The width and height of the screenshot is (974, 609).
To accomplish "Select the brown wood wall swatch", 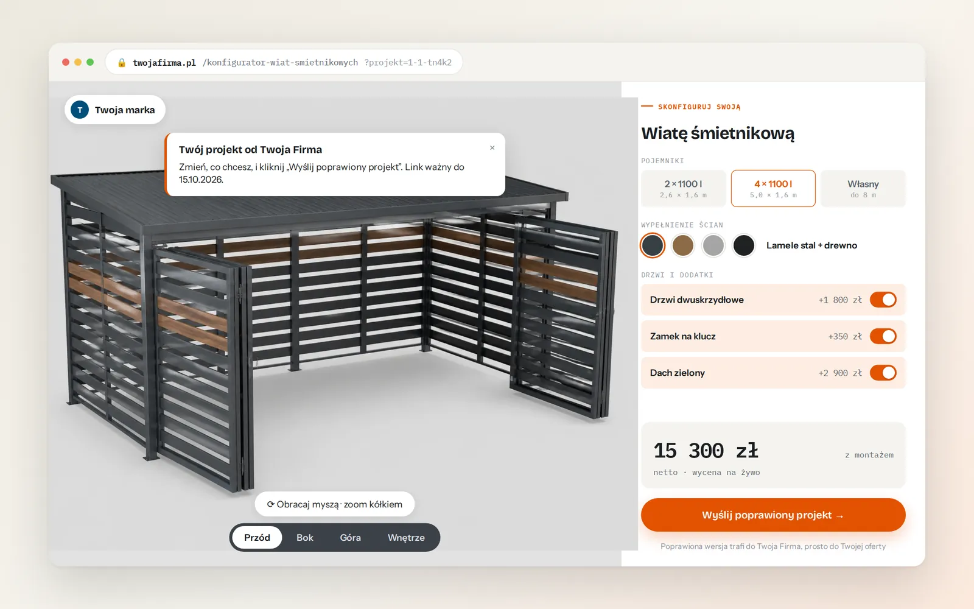I will click(683, 245).
